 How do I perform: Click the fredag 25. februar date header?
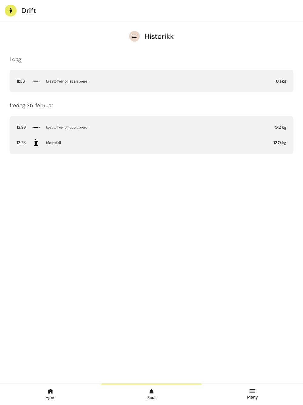pyautogui.click(x=32, y=105)
